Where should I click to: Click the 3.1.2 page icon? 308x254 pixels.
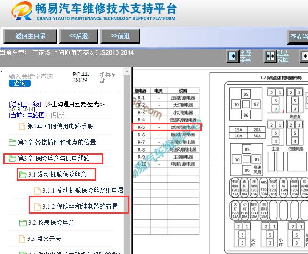coord(37,207)
